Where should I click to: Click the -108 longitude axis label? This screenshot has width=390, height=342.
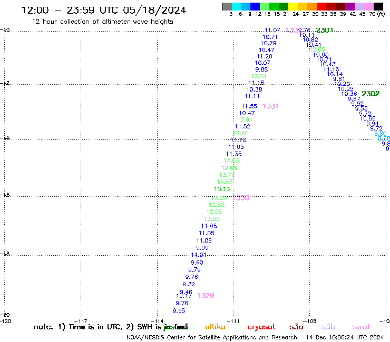point(310,321)
